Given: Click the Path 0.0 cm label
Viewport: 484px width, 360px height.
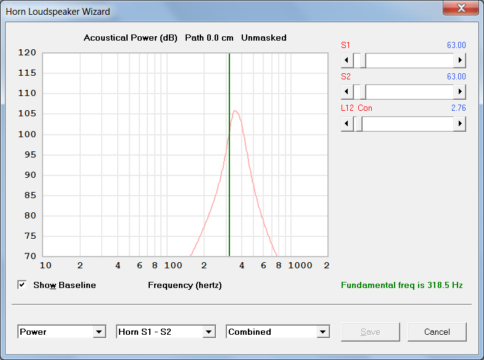Looking at the screenshot, I should coord(209,38).
